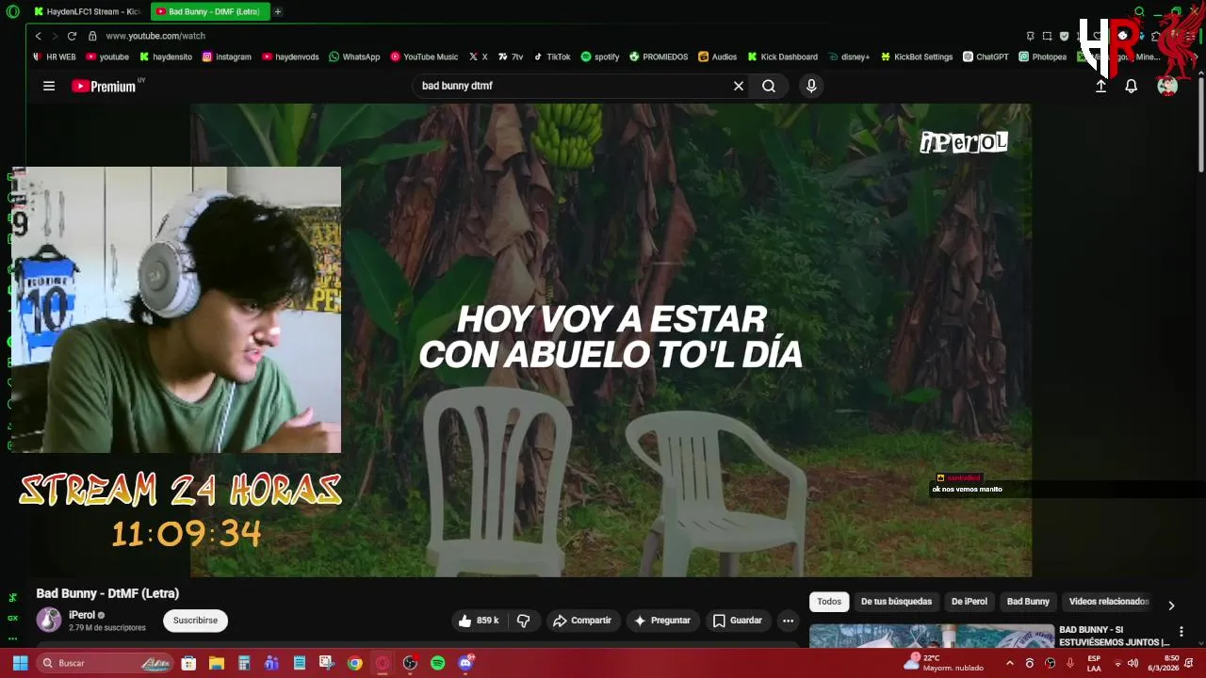The height and width of the screenshot is (678, 1206).
Task: Select the Videos relacionados chip
Action: [1109, 602]
